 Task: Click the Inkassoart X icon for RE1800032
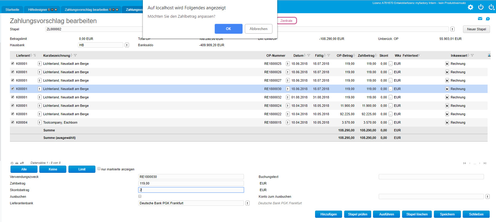pos(447,97)
